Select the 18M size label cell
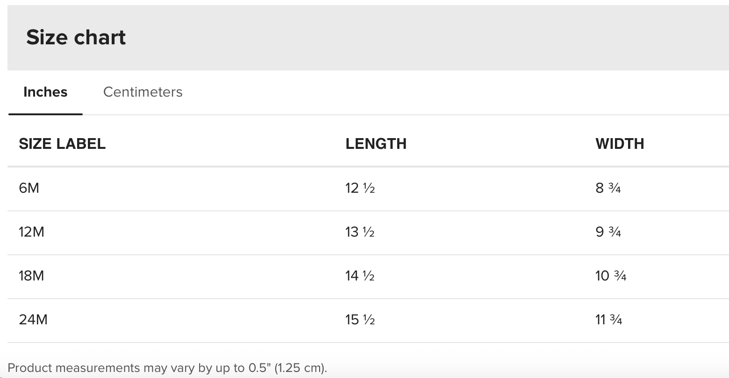This screenshot has height=378, width=729. coord(31,276)
